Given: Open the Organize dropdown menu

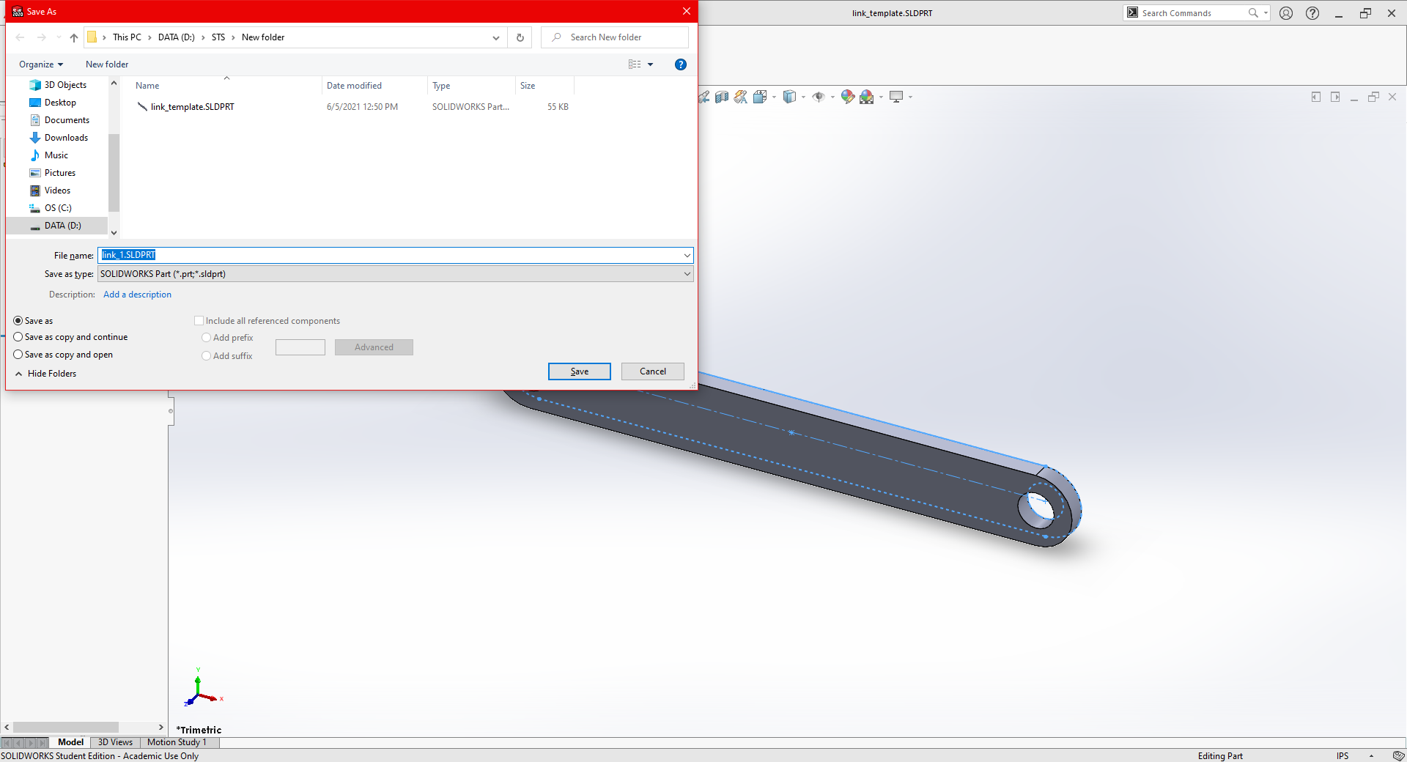Looking at the screenshot, I should 41,64.
